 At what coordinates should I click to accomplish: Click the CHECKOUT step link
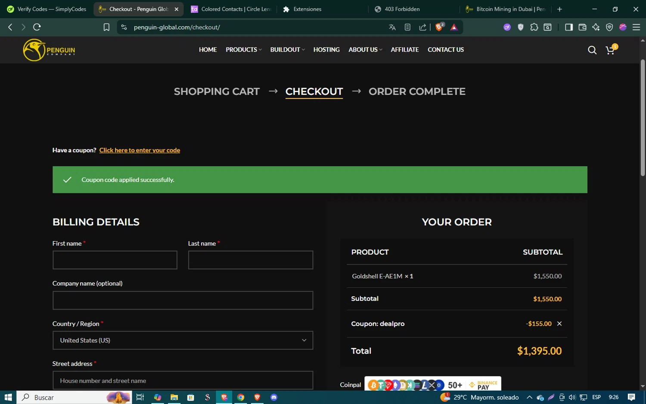tap(314, 91)
